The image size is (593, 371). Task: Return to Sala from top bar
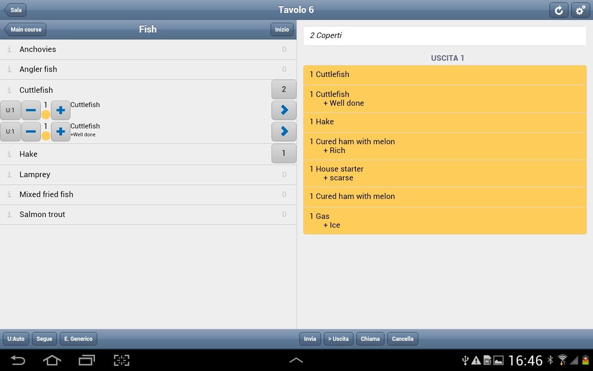click(x=15, y=10)
